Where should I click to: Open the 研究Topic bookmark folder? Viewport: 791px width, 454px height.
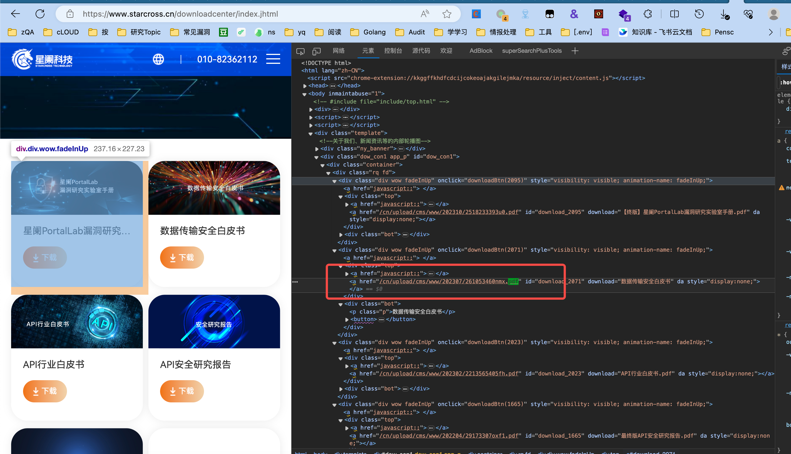(x=139, y=32)
